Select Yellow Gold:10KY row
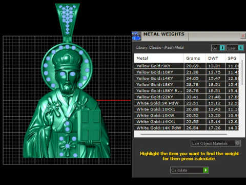246x185 pixels. (187, 72)
